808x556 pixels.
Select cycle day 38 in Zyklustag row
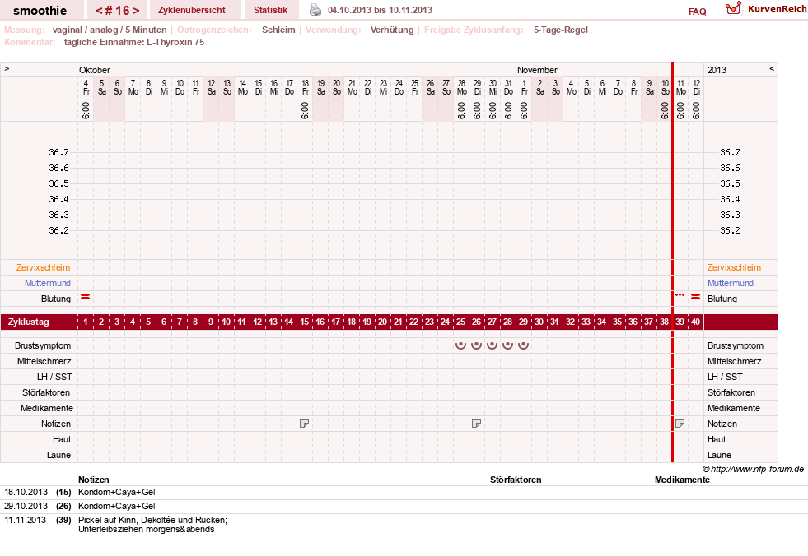pyautogui.click(x=664, y=322)
